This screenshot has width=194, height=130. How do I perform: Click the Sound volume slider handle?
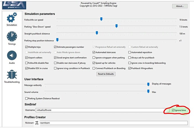[148, 91]
